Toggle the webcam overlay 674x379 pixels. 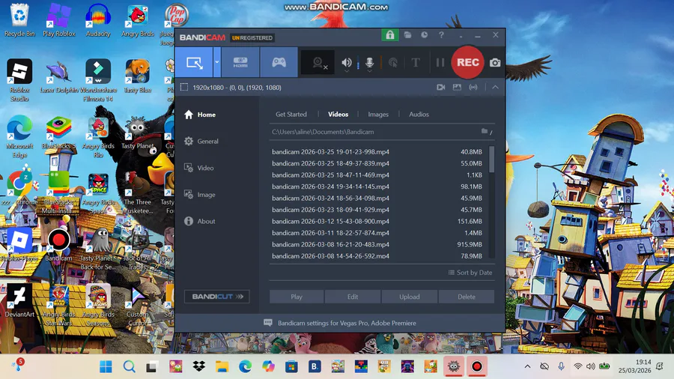pos(318,63)
